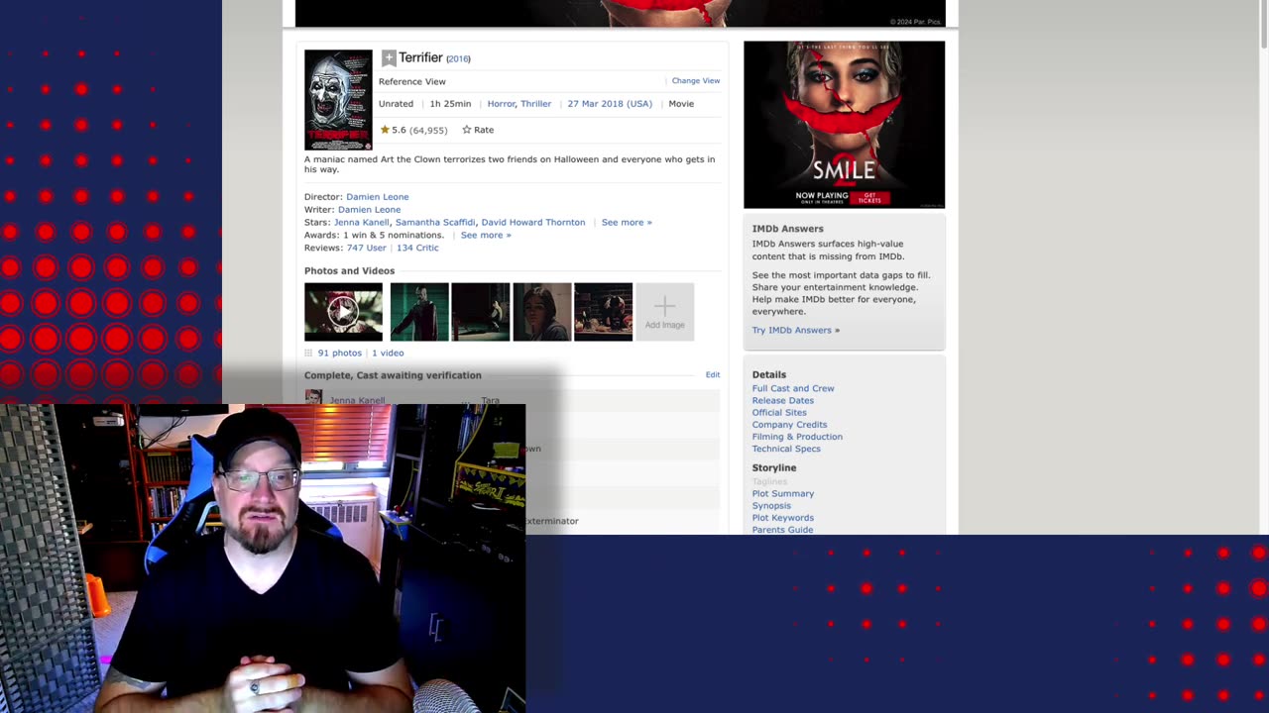The width and height of the screenshot is (1269, 713).
Task: Open Official Sites link
Action: click(x=779, y=413)
